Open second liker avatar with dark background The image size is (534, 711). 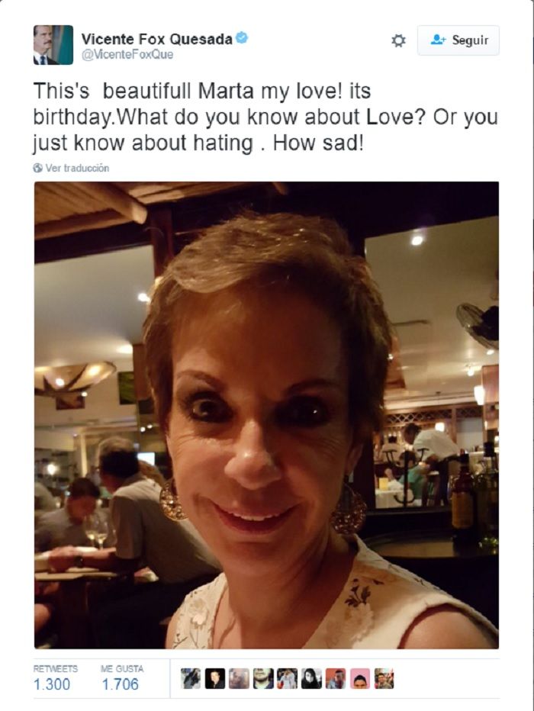pos(215,679)
